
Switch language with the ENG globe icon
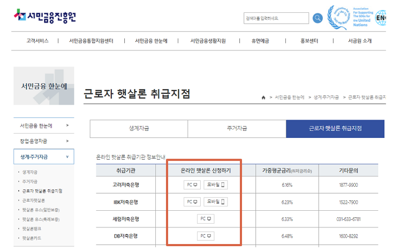click(381, 18)
